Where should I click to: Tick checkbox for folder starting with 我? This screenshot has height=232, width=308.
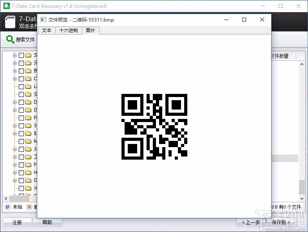[x=21, y=71]
